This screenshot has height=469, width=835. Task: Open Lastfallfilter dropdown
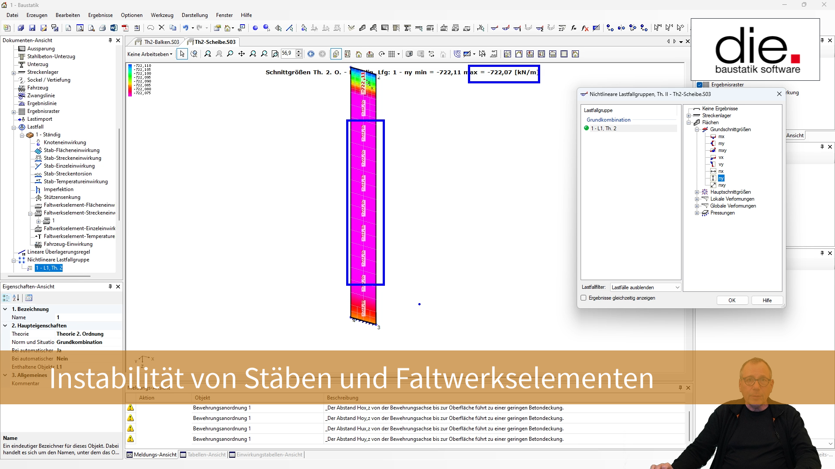(645, 287)
